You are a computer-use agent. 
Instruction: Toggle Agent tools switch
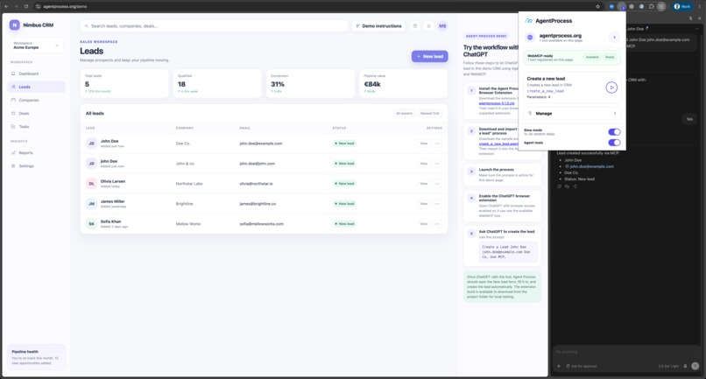point(614,143)
